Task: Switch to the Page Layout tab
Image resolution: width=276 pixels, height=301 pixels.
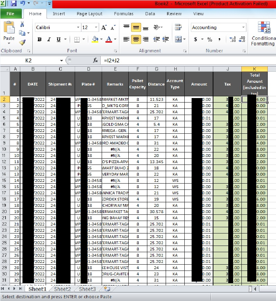Action: [90, 14]
